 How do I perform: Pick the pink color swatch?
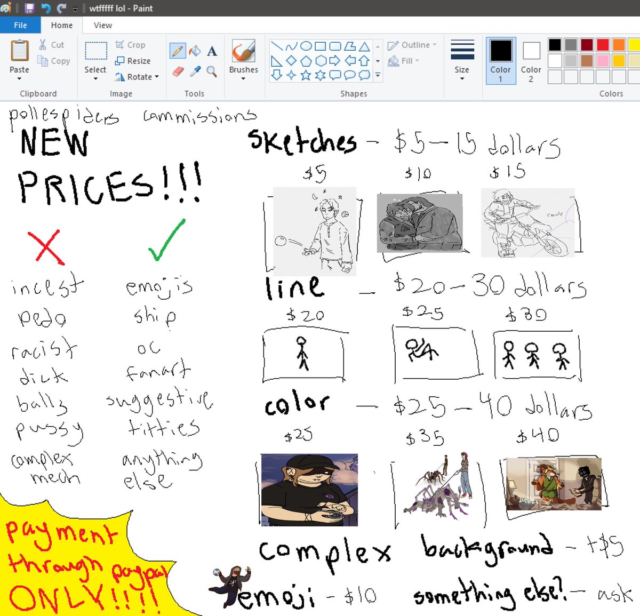click(x=603, y=61)
